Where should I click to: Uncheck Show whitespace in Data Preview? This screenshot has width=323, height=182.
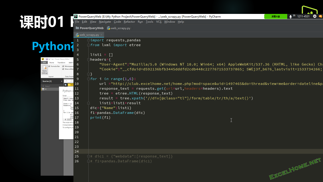63,69
